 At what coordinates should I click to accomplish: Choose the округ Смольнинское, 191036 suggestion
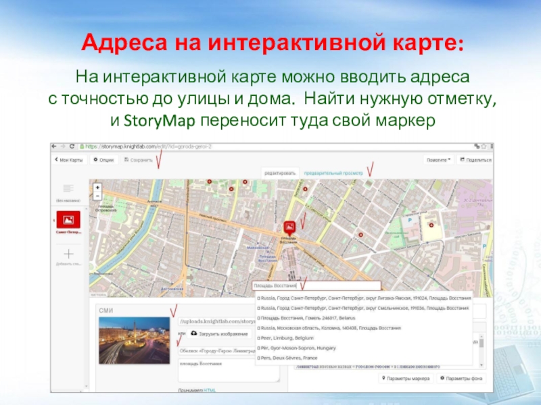[x=364, y=308]
